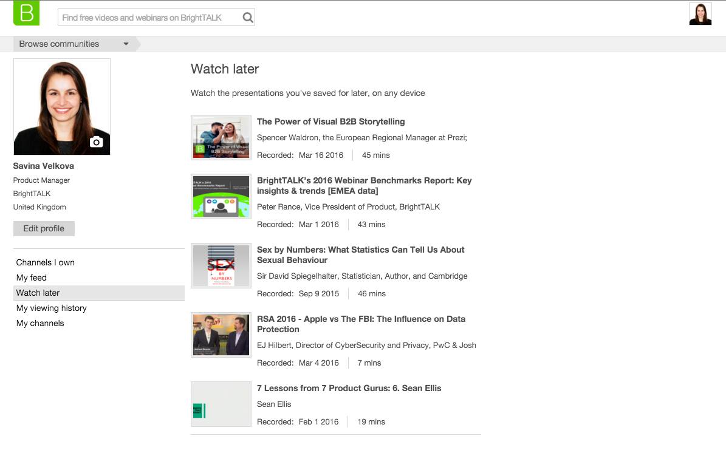Click the Webinar Benchmarks Report thumbnail
This screenshot has width=726, height=450.
pyautogui.click(x=221, y=196)
